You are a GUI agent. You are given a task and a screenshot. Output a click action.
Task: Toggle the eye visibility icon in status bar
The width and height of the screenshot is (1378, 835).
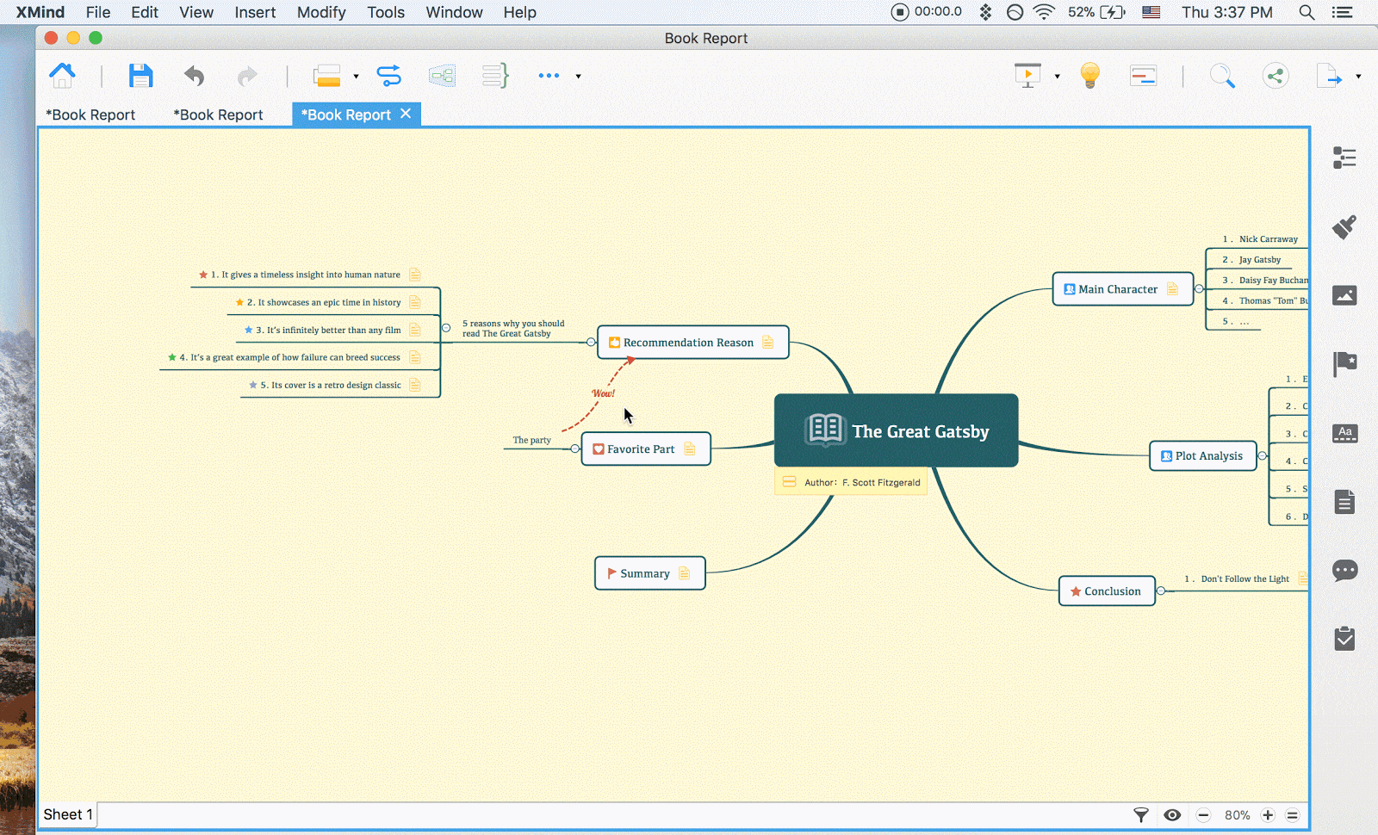click(1172, 815)
